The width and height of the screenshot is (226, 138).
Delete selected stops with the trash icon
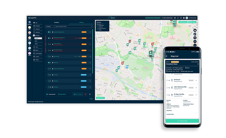(86, 94)
